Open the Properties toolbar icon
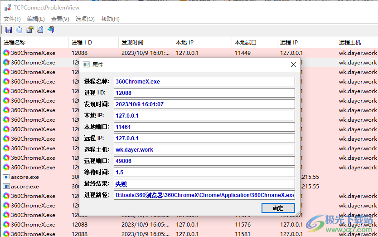This screenshot has width=378, height=237. point(29,30)
